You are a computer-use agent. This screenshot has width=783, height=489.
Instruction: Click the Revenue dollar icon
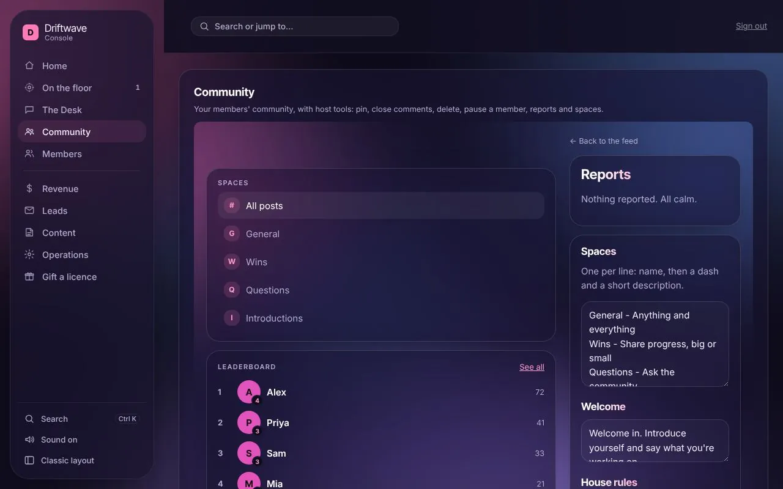tap(29, 188)
